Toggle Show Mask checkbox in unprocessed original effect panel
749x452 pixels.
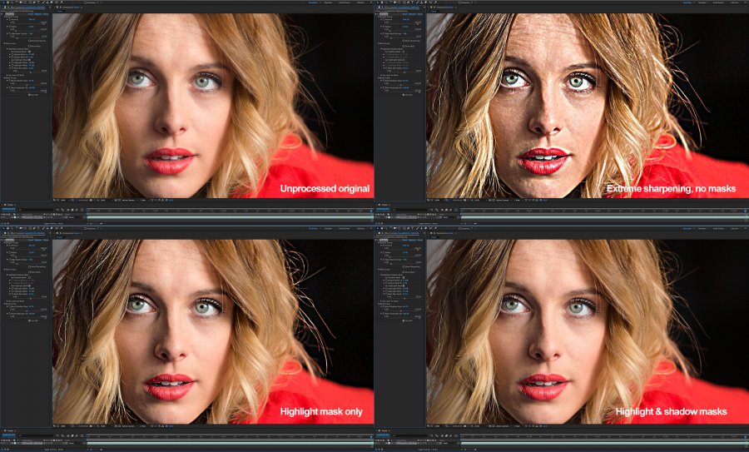pos(29,46)
